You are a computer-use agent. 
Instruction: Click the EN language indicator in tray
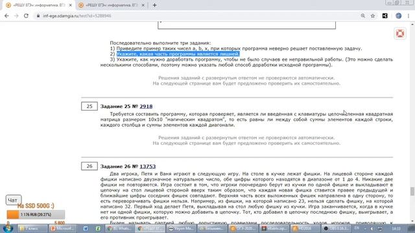357,228
